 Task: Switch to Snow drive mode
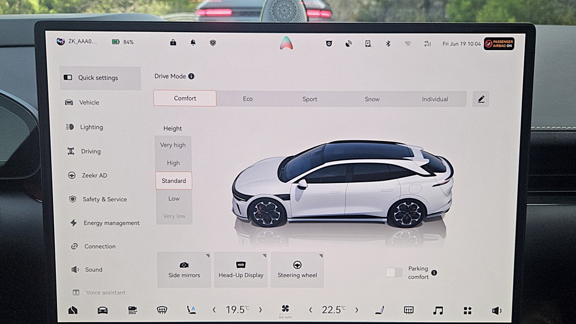pos(372,99)
